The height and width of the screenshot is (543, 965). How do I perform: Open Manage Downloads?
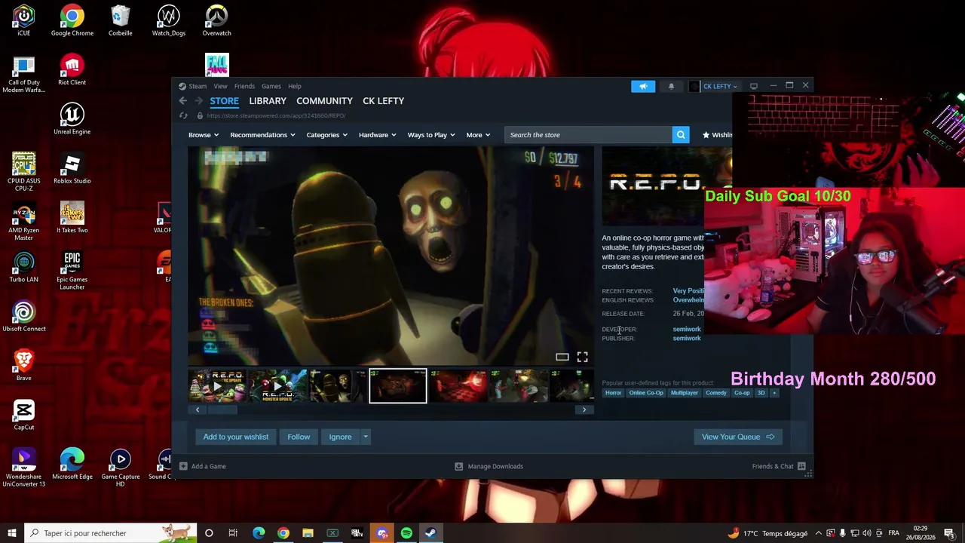tap(489, 466)
